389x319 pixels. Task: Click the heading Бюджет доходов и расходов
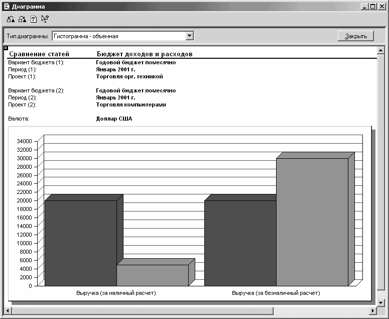(145, 54)
